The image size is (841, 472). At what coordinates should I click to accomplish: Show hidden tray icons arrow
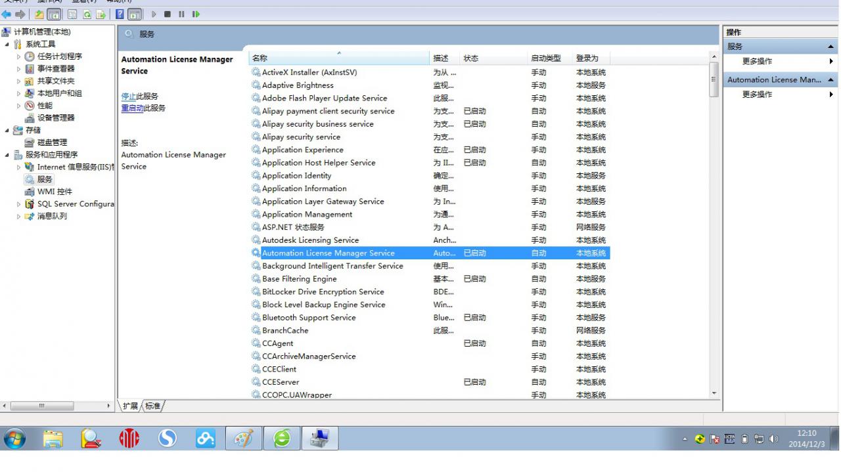tap(685, 439)
